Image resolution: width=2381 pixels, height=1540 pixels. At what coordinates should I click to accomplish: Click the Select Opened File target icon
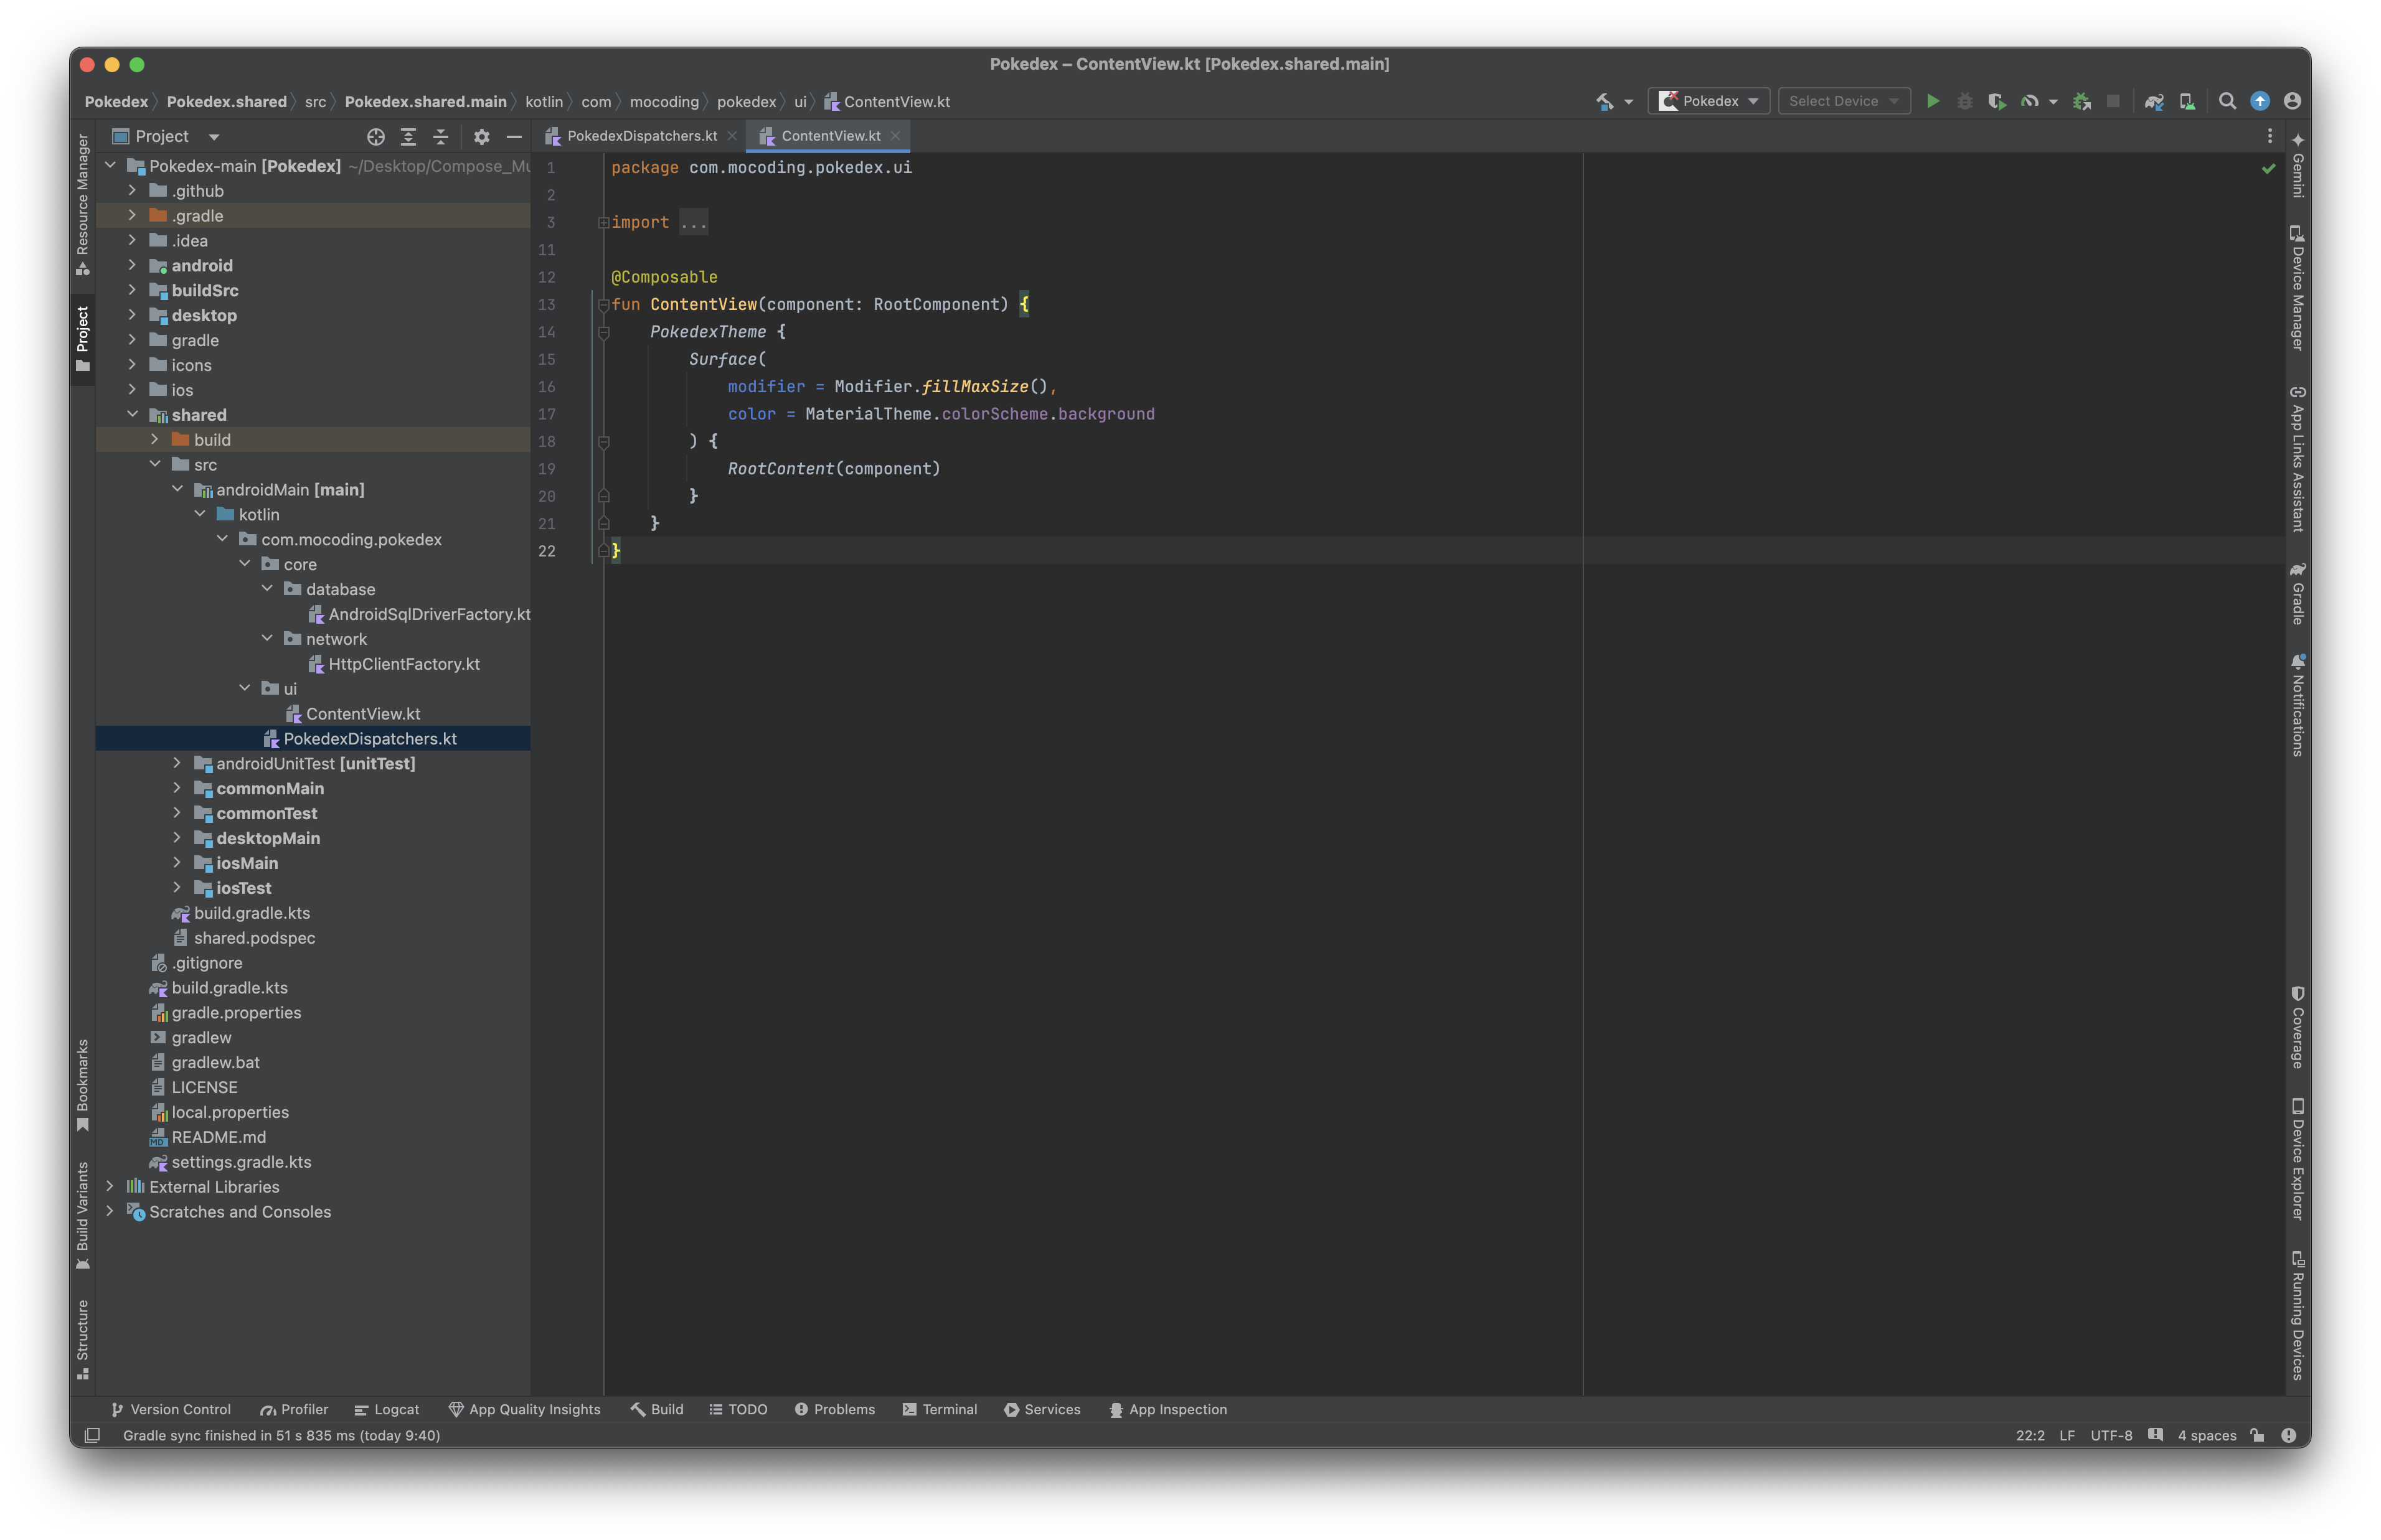coord(376,137)
